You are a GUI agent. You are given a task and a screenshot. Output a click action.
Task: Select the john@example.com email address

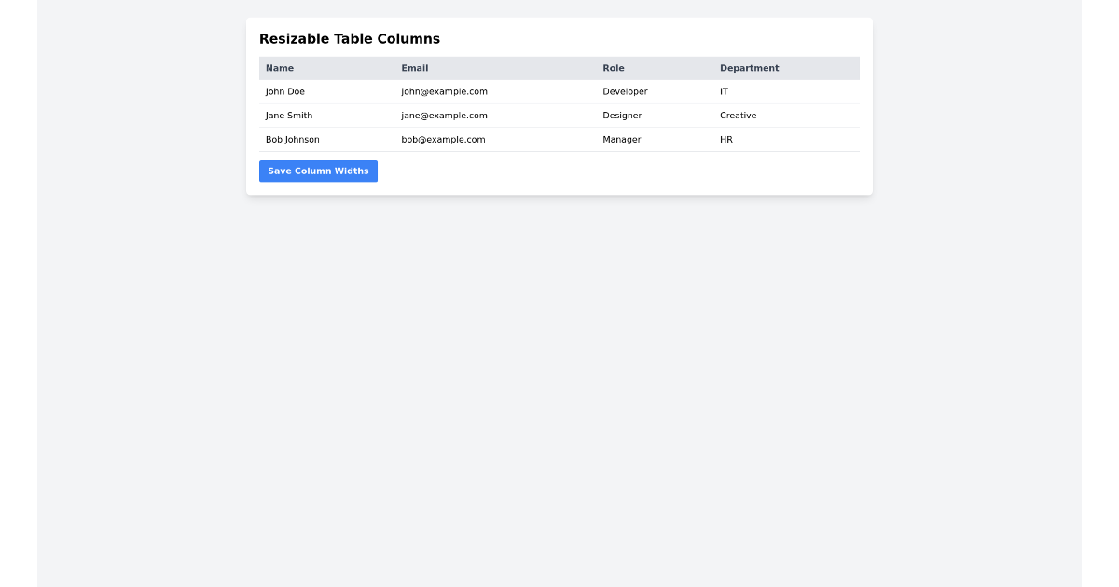(x=444, y=91)
